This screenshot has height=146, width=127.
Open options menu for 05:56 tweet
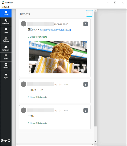tap(86, 84)
